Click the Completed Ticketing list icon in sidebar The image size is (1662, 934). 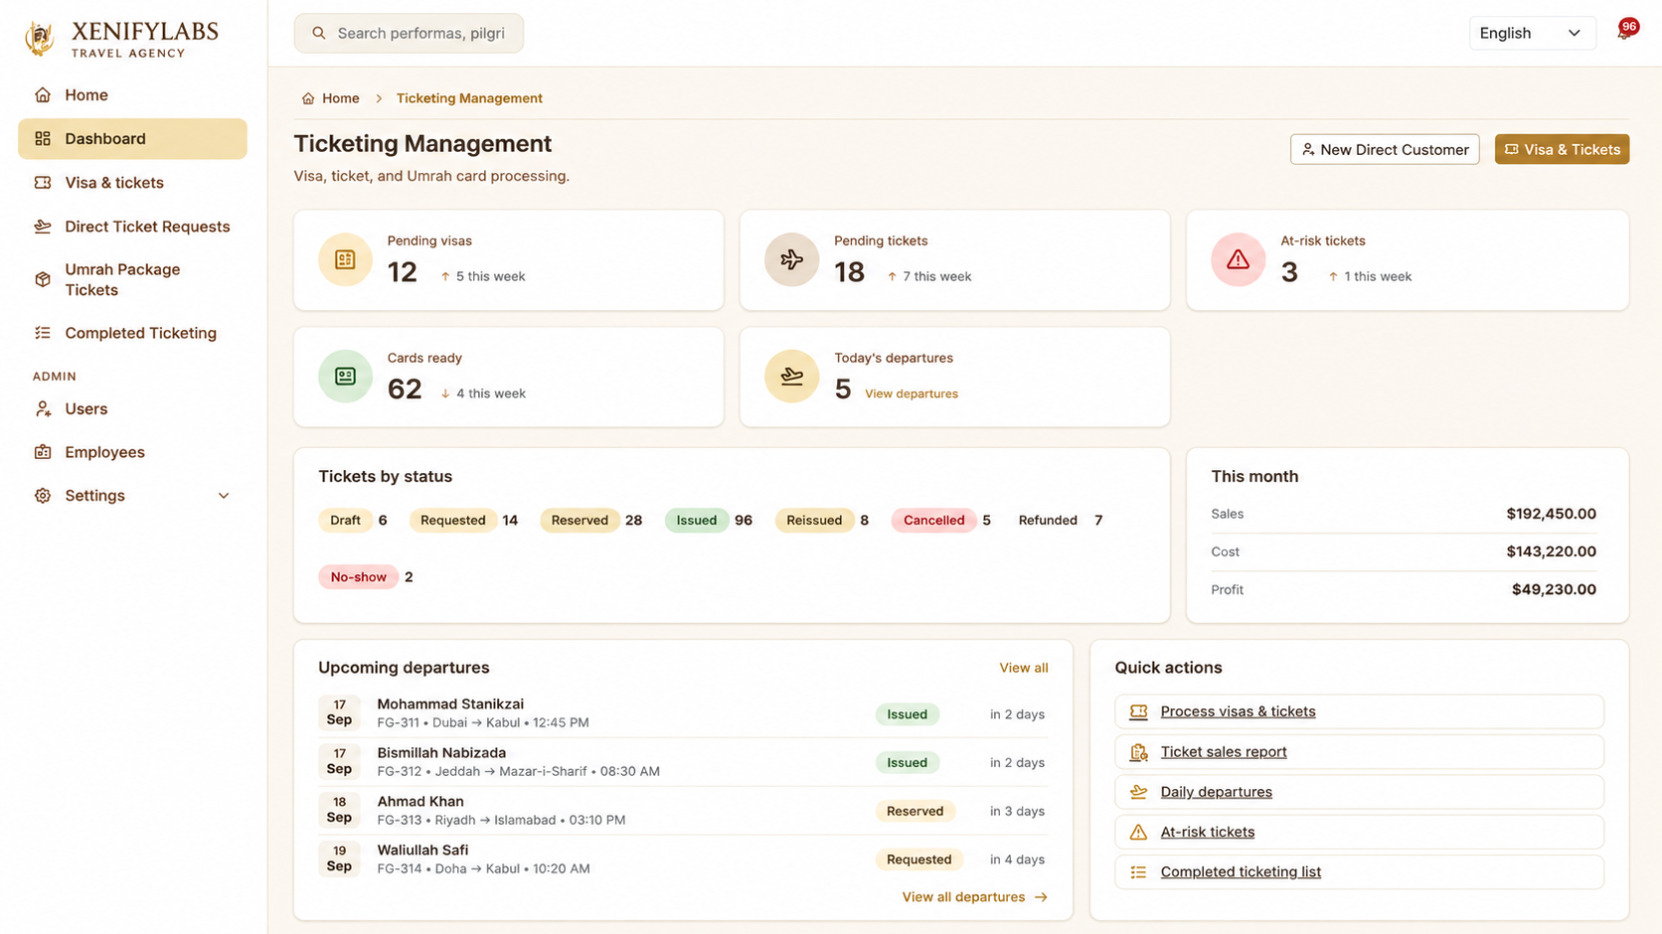43,333
